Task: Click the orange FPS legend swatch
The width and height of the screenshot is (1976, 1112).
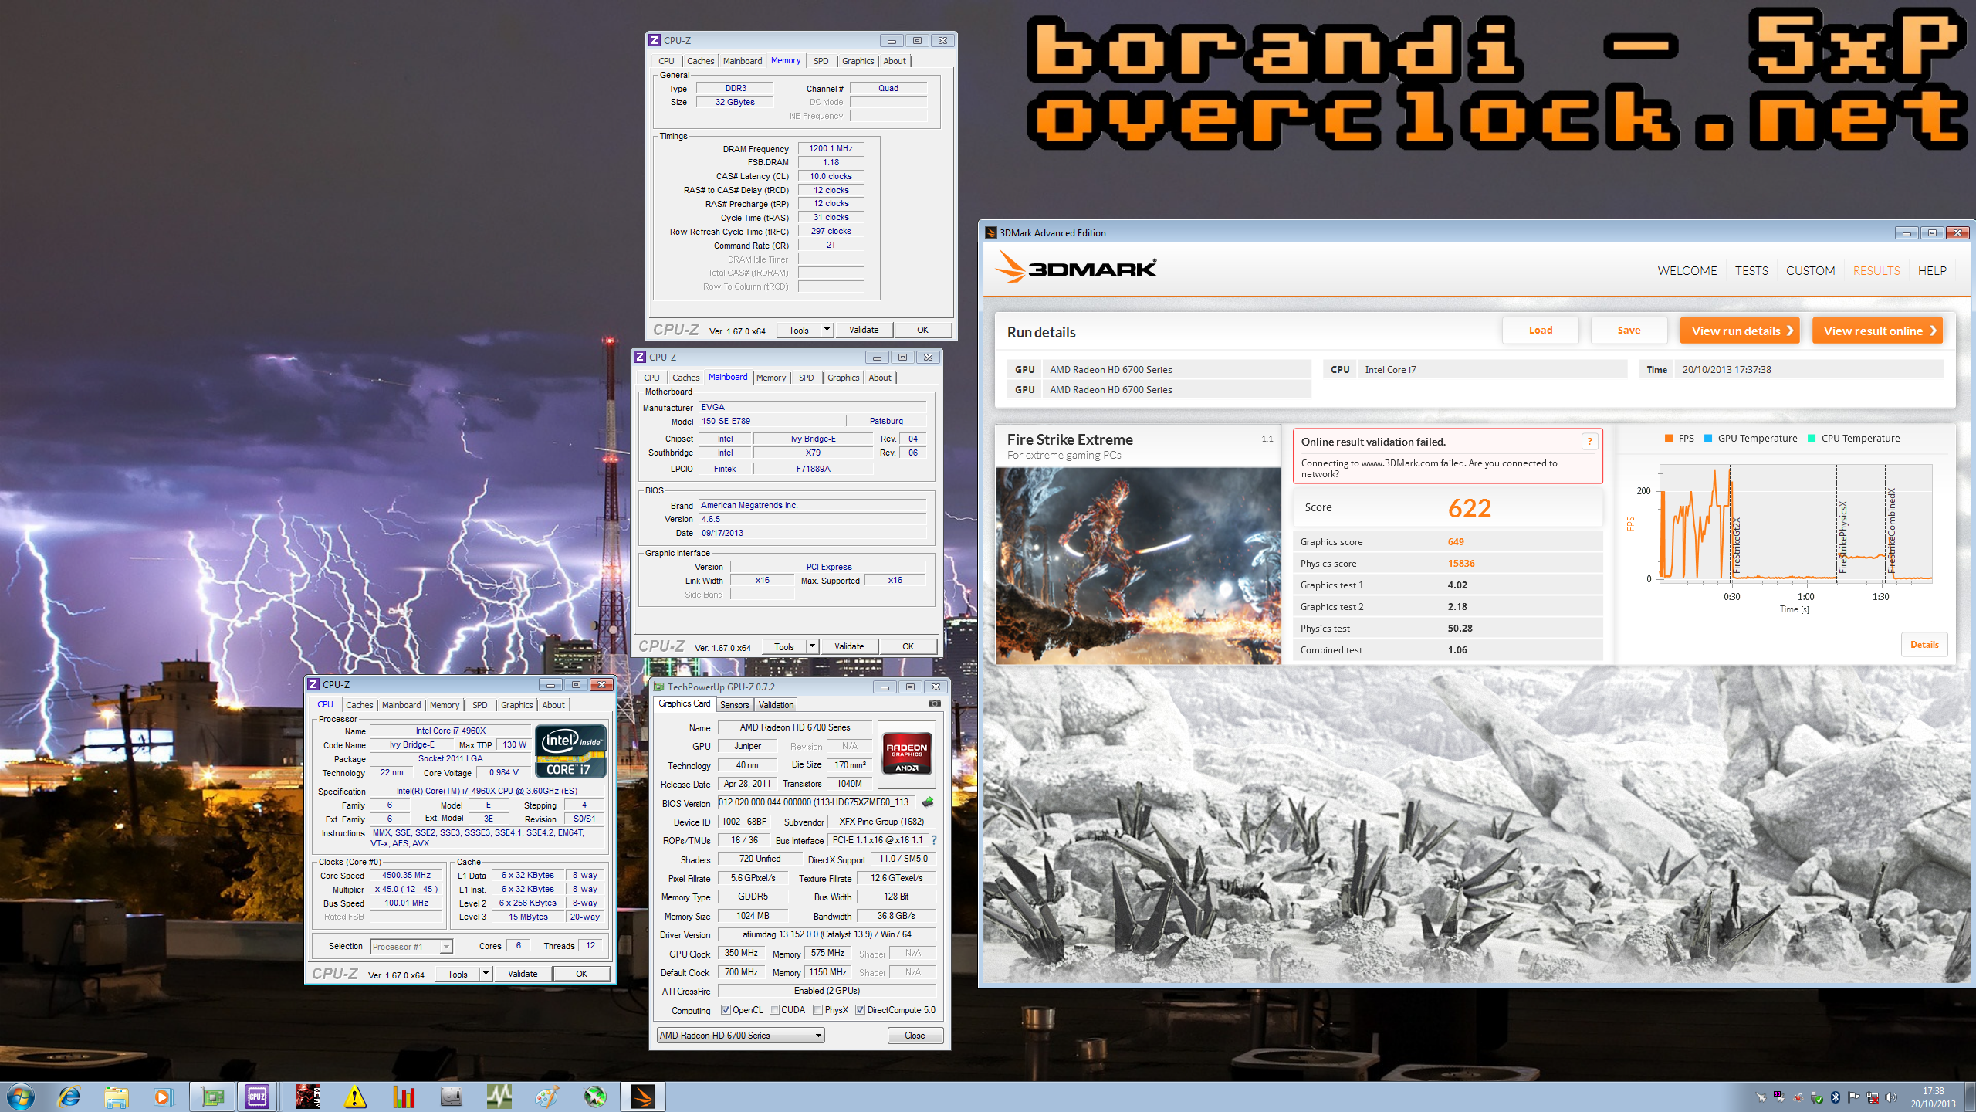Action: (x=1669, y=439)
